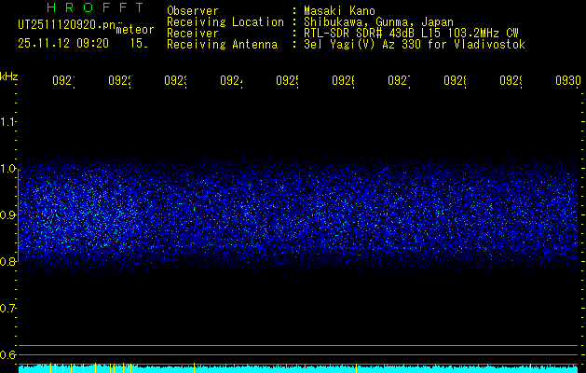586x373 pixels.
Task: Click the yellow marker just after the 0926 time label
Action: 356,367
